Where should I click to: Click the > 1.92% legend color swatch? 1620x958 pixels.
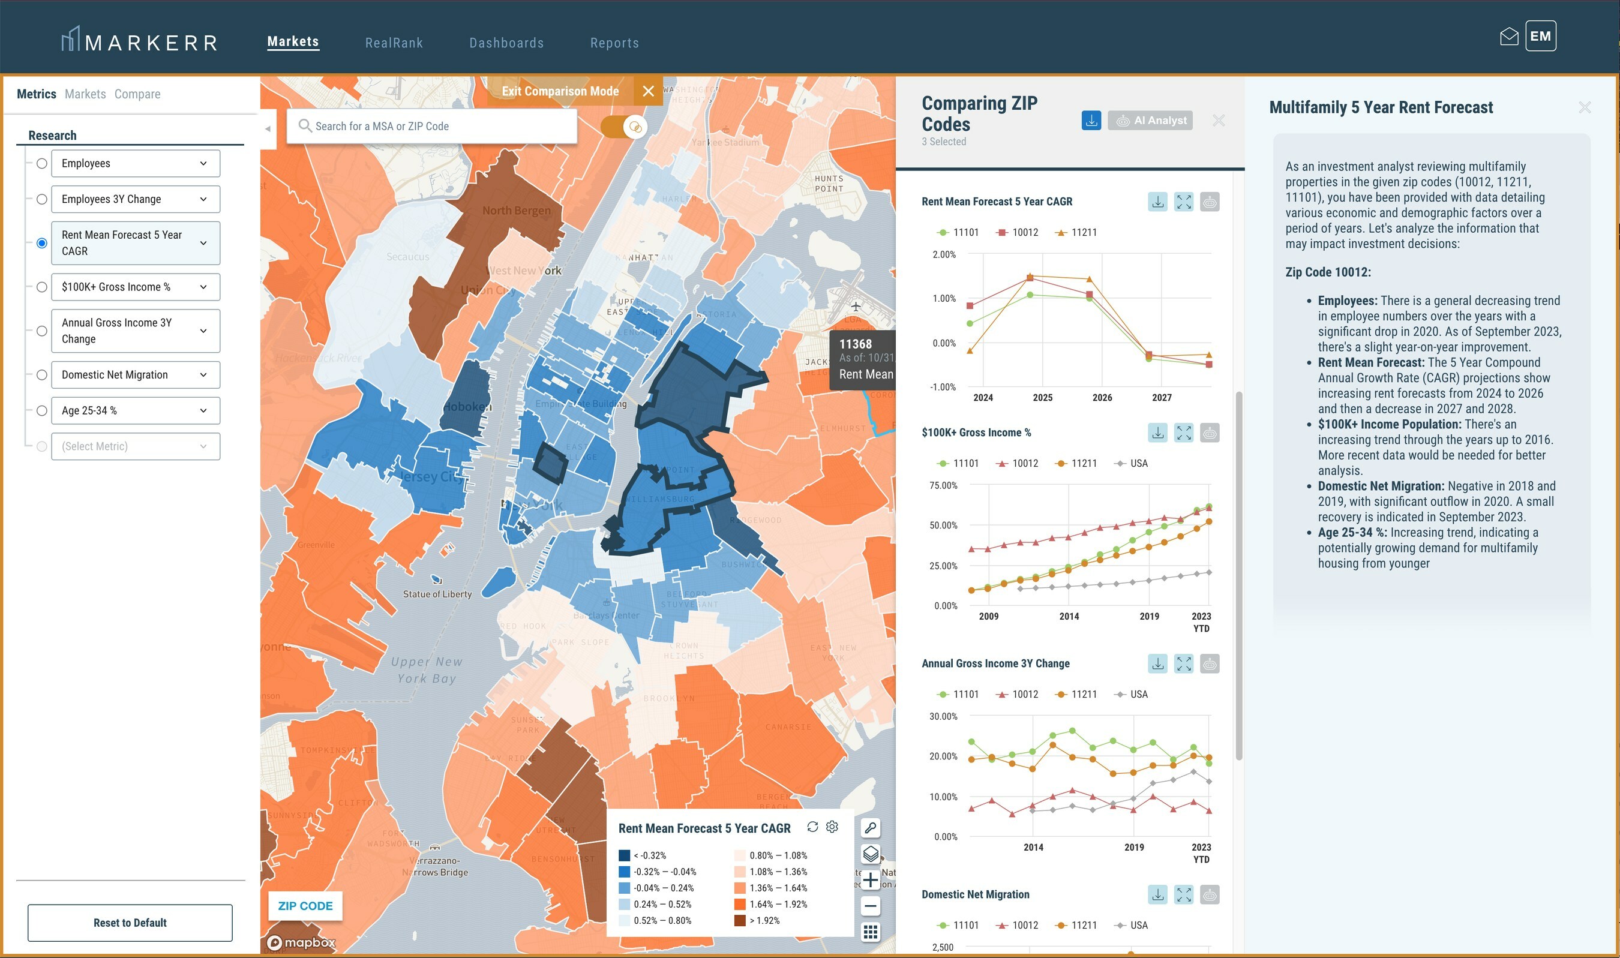pyautogui.click(x=740, y=921)
